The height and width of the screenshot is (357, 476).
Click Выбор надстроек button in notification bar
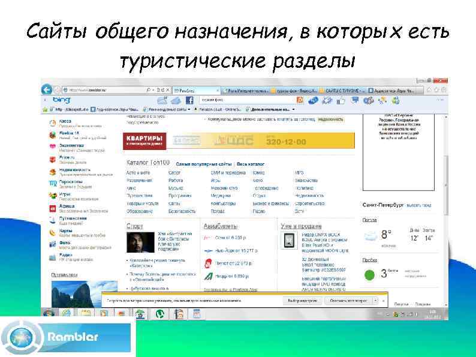pos(302,301)
